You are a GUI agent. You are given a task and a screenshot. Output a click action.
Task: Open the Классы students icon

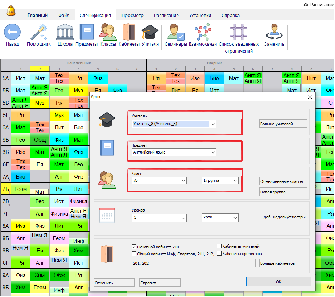[x=108, y=32]
